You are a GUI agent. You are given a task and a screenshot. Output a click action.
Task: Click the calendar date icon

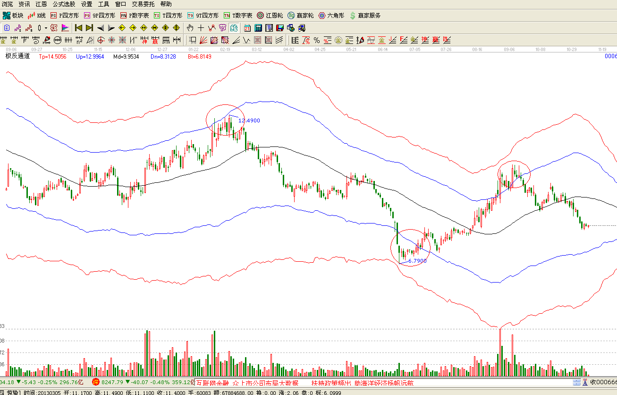click(247, 28)
